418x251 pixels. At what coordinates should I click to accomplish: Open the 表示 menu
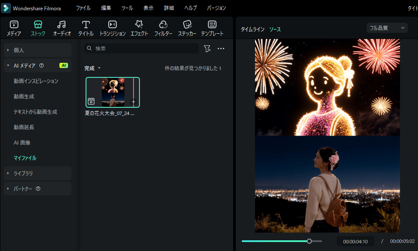click(x=148, y=8)
